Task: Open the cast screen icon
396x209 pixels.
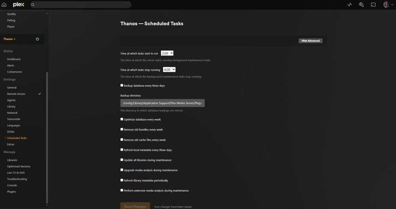Action: coord(373,4)
